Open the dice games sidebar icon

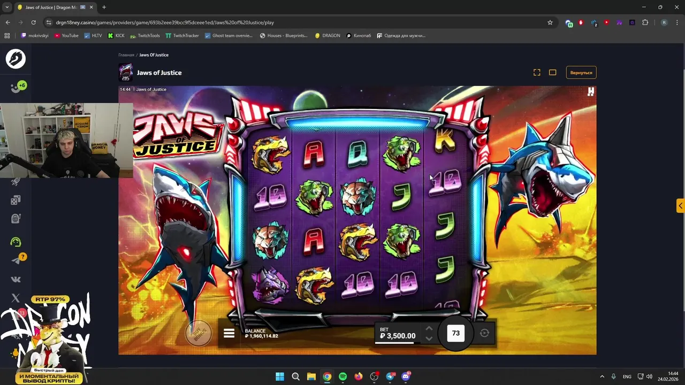16,200
